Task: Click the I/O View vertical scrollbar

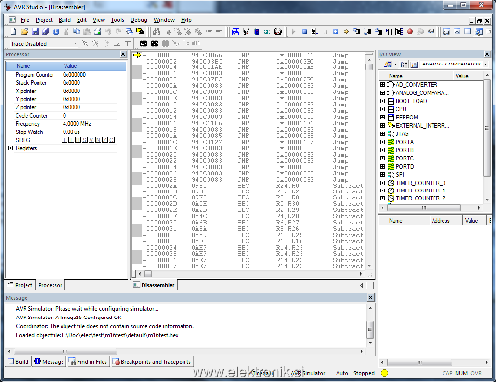Action: click(x=487, y=138)
